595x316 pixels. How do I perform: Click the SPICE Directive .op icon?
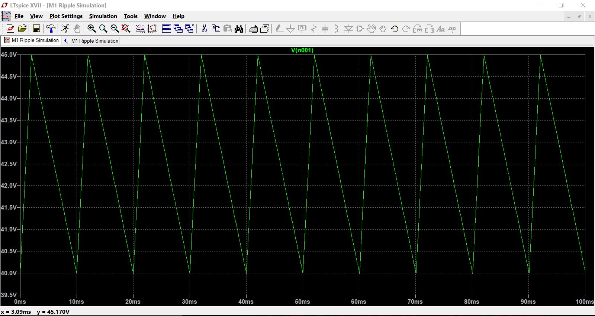pyautogui.click(x=452, y=29)
